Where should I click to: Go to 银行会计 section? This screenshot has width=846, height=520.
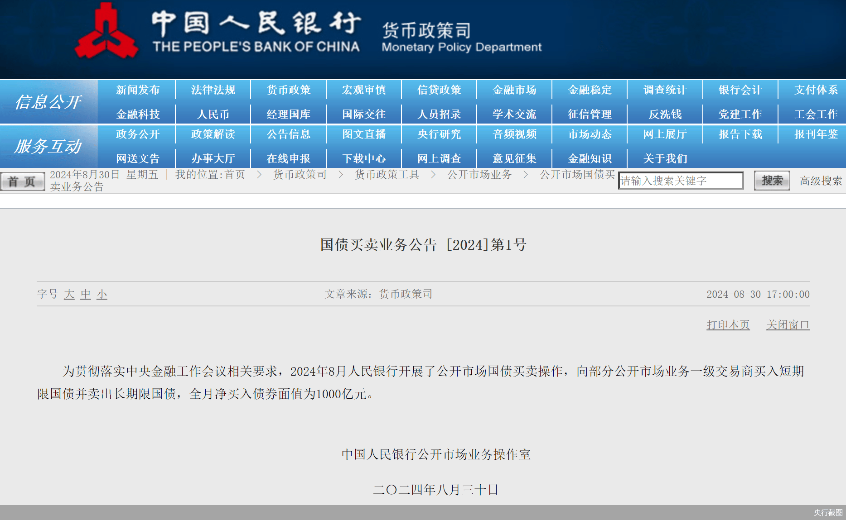tap(740, 90)
